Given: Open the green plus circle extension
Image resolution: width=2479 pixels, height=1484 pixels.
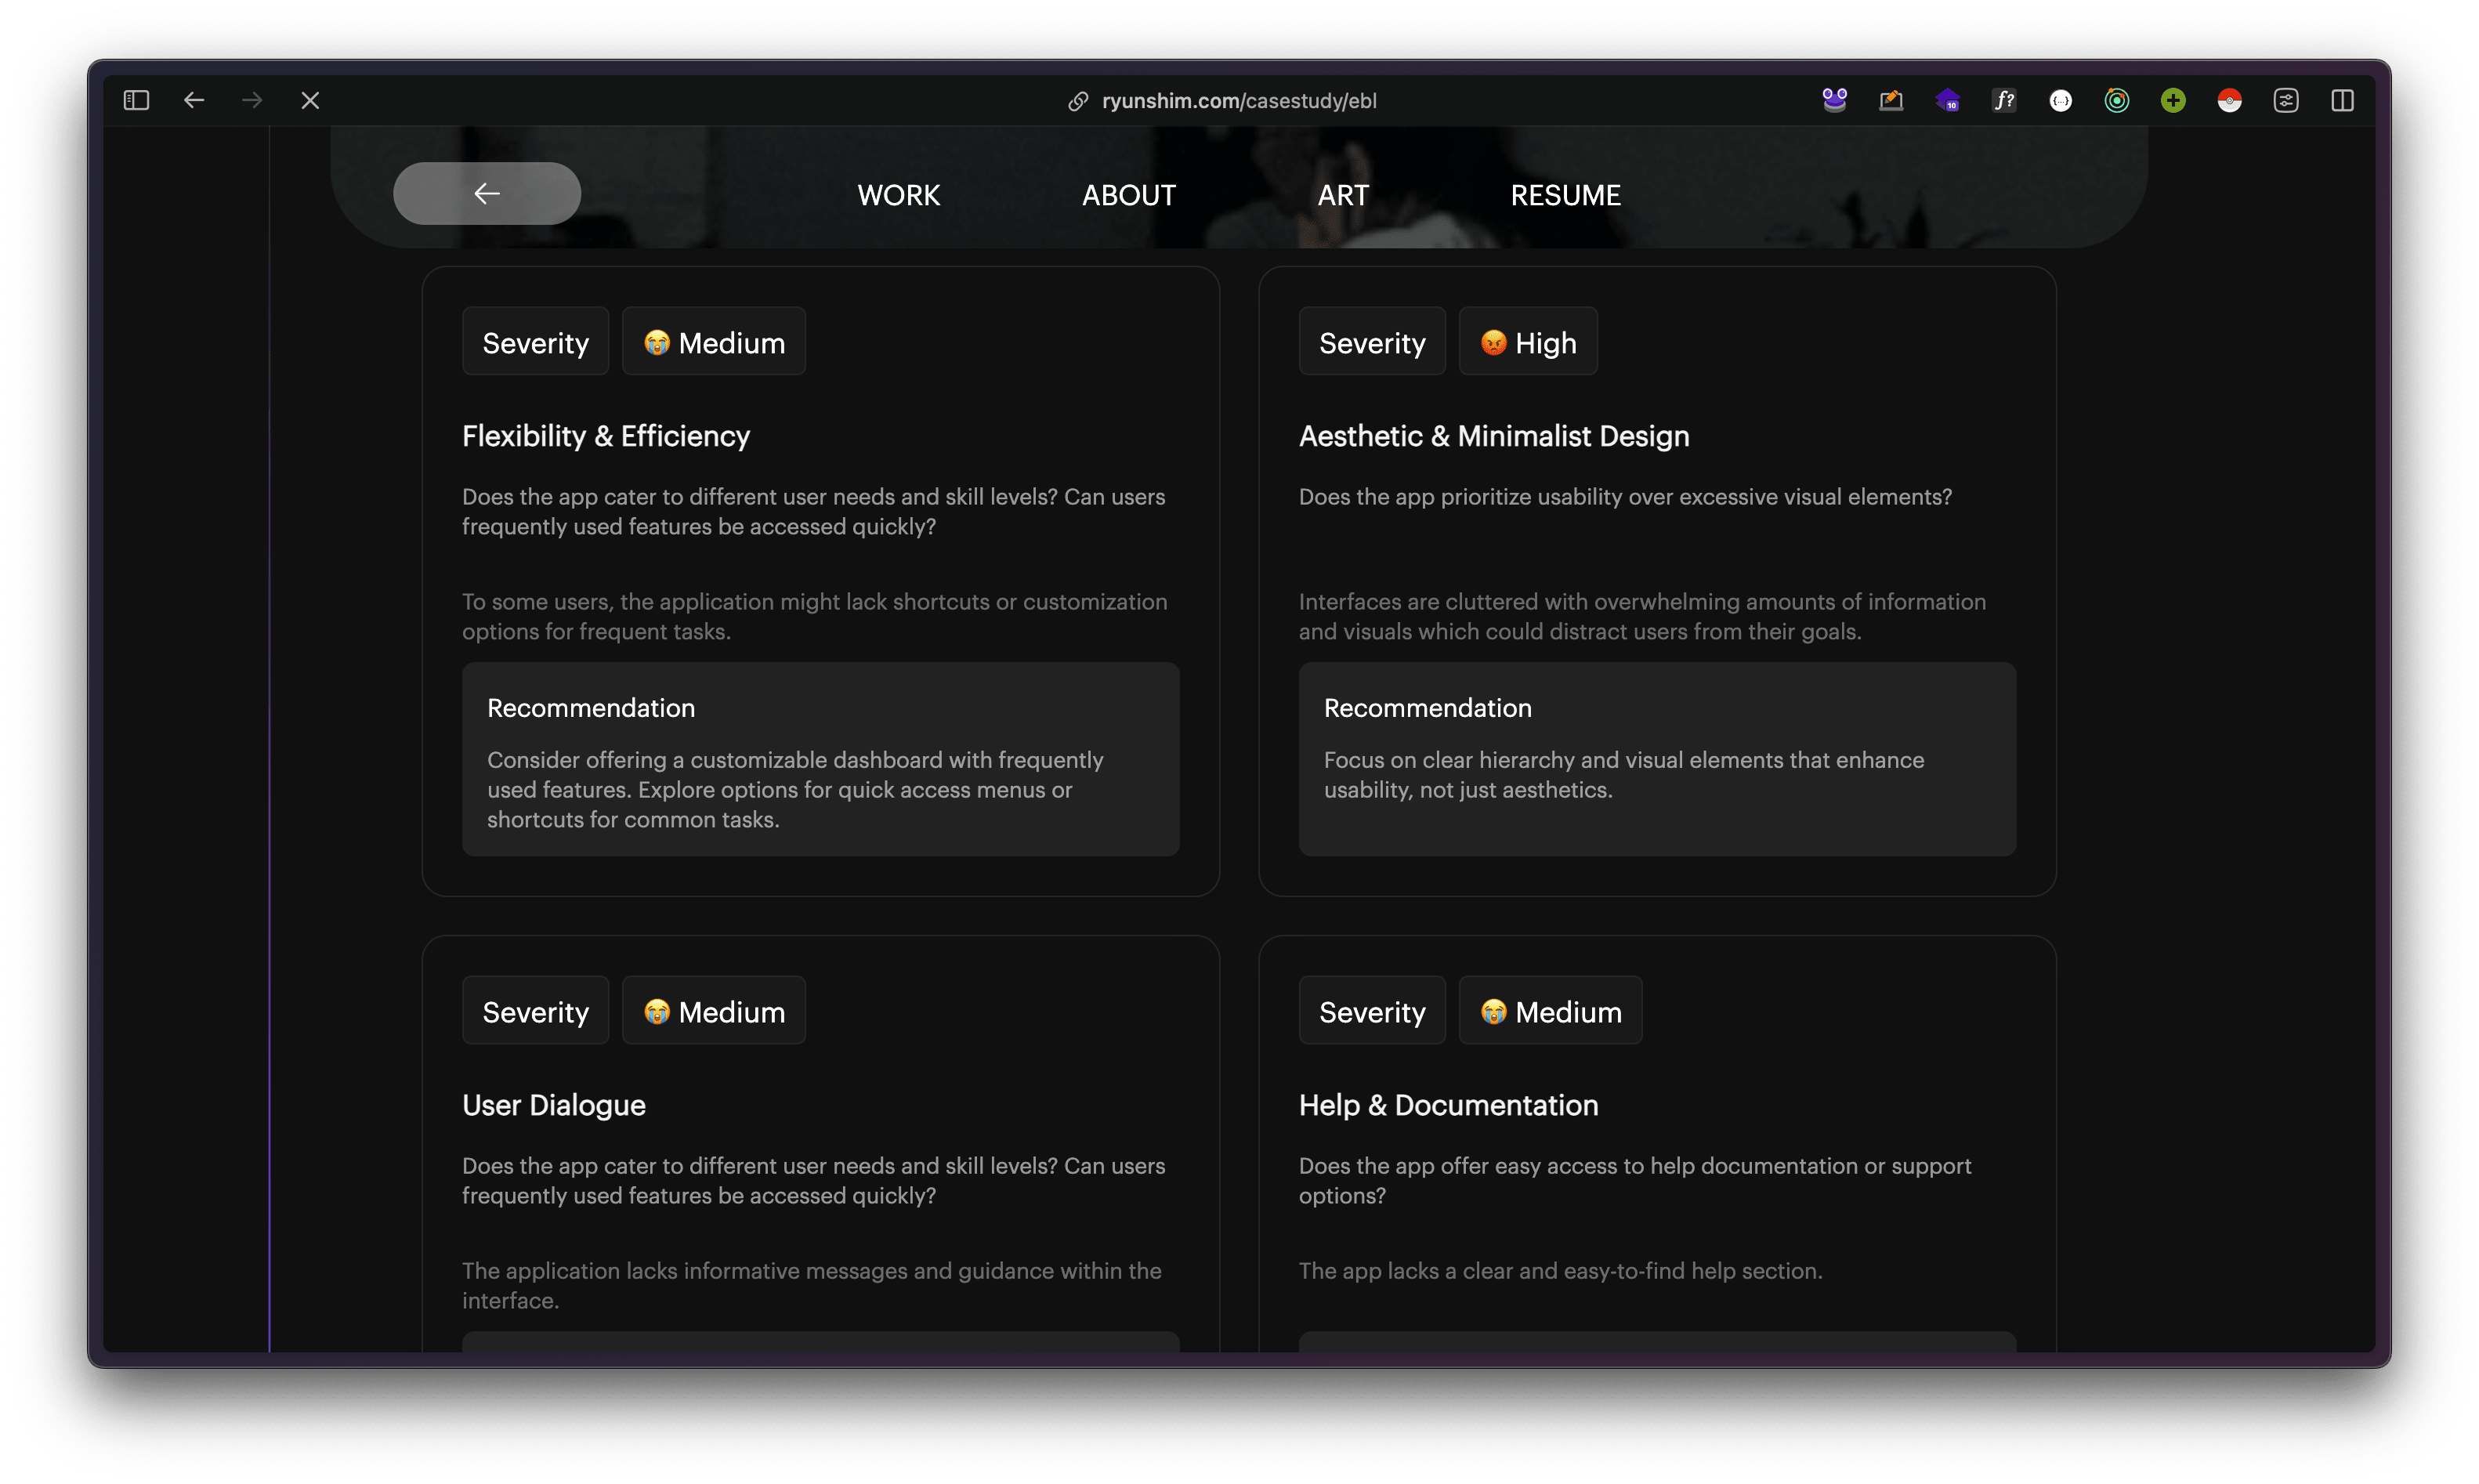Looking at the screenshot, I should tap(2172, 100).
